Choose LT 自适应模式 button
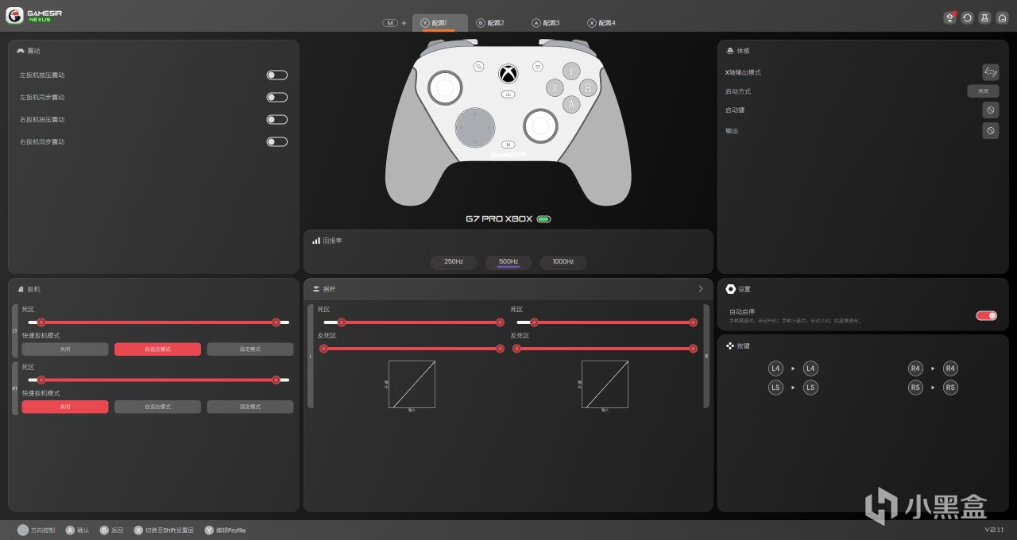Screen dimensions: 1017x540 point(157,349)
